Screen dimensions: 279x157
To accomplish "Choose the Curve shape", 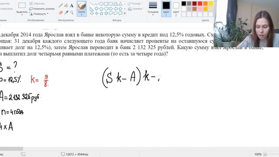I will pyautogui.click(x=96, y=4).
